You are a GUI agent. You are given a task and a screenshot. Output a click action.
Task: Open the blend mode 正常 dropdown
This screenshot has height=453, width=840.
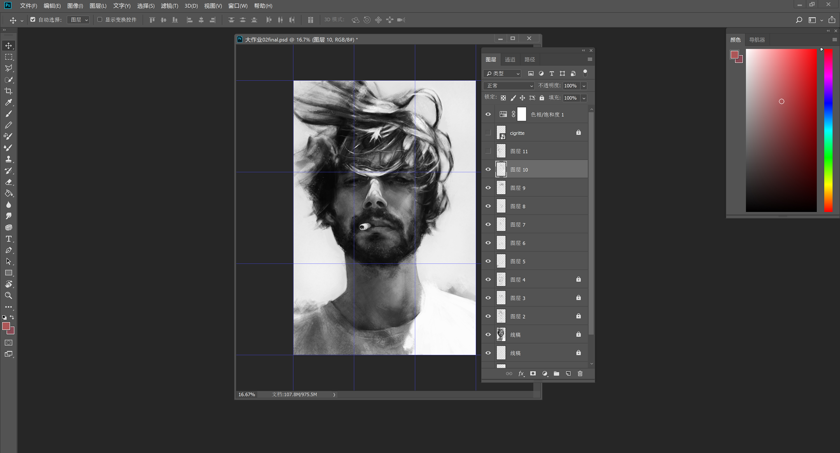coord(509,86)
